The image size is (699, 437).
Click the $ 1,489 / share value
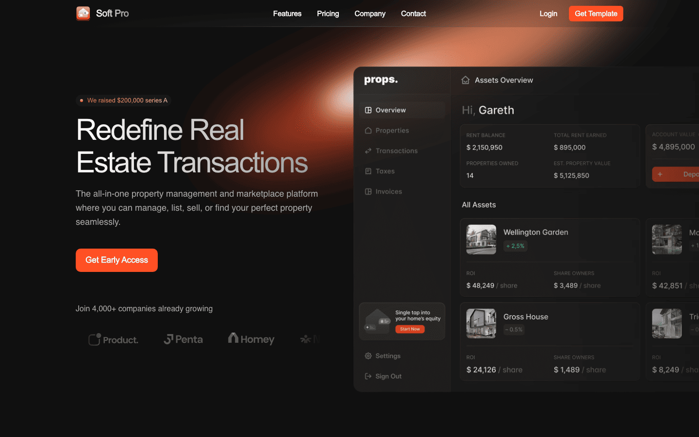580,370
